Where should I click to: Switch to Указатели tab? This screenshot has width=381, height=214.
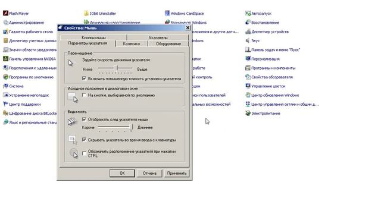coord(158,37)
